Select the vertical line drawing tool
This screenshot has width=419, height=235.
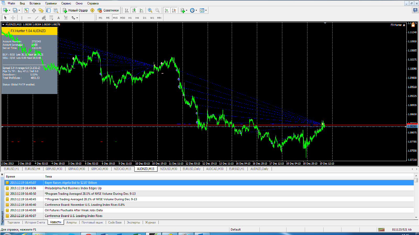tap(22, 18)
